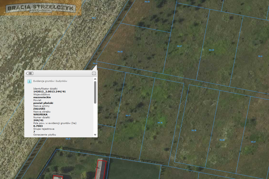Click the parcel label 244/41 on map

pos(95,63)
